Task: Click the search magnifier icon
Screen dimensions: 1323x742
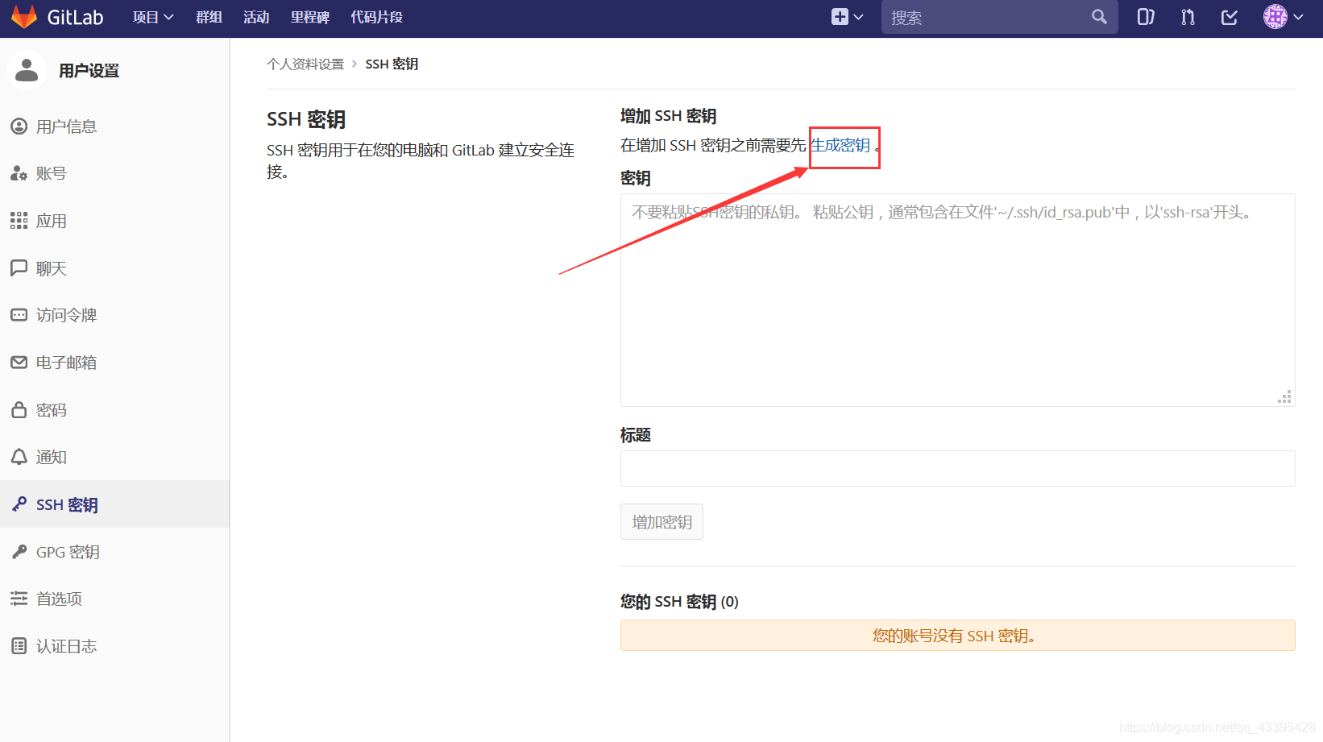Action: (x=1099, y=17)
